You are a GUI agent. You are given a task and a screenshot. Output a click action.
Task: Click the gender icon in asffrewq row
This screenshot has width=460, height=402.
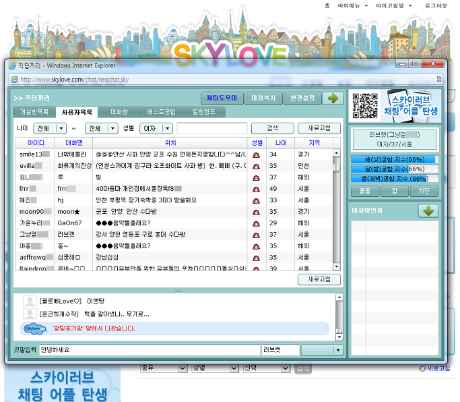257,258
